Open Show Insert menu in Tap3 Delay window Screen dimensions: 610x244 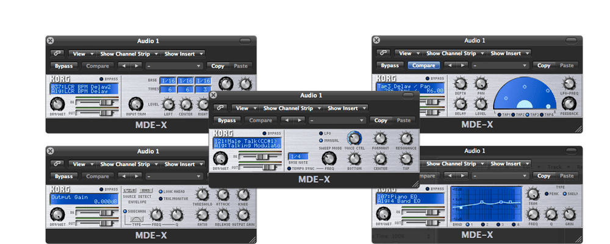pos(509,53)
